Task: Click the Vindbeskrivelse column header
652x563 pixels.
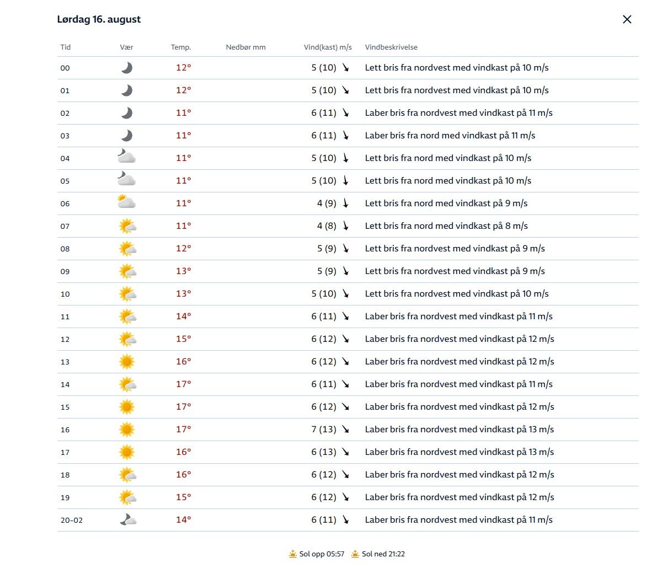Action: point(391,47)
